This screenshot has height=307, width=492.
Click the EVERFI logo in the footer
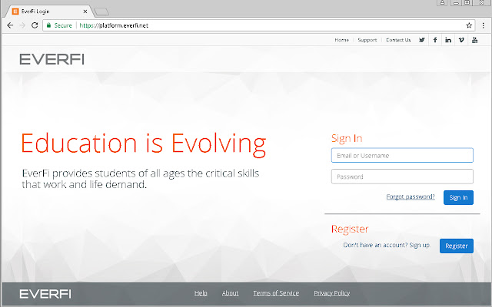(x=45, y=294)
